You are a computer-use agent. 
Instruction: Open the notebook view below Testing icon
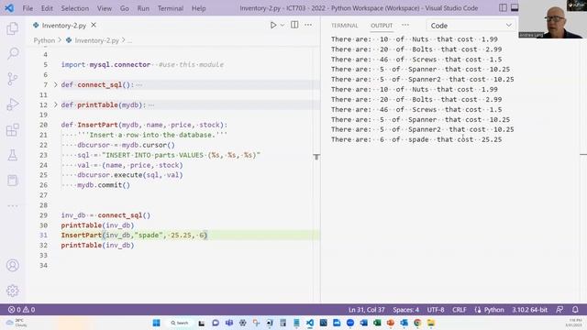(x=12, y=181)
